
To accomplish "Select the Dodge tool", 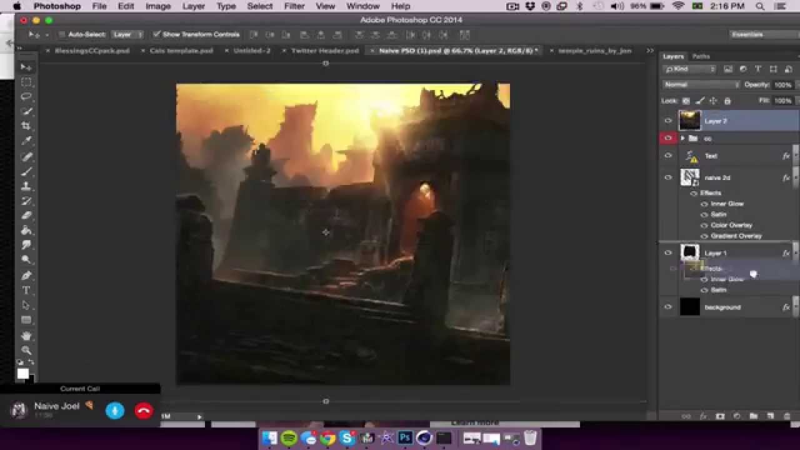I will [26, 261].
